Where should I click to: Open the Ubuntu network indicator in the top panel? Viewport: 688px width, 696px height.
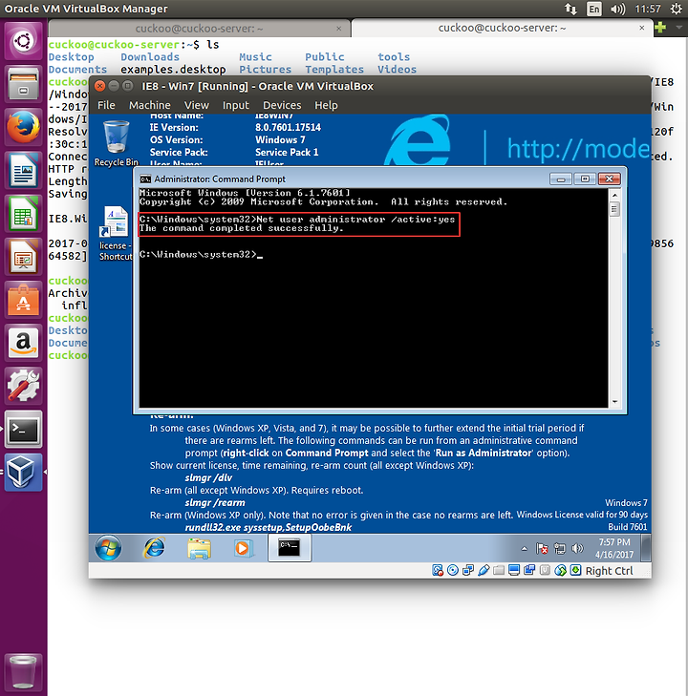click(x=570, y=9)
